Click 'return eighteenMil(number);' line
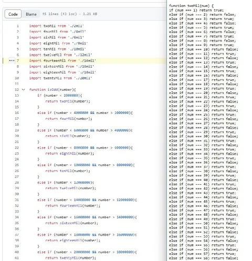Image resolution: width=252 pixels, height=261 pixels. click(73, 241)
